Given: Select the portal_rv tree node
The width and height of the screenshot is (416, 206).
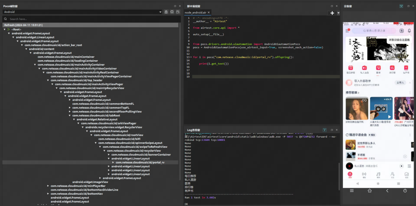Looking at the screenshot, I should coord(140,162).
